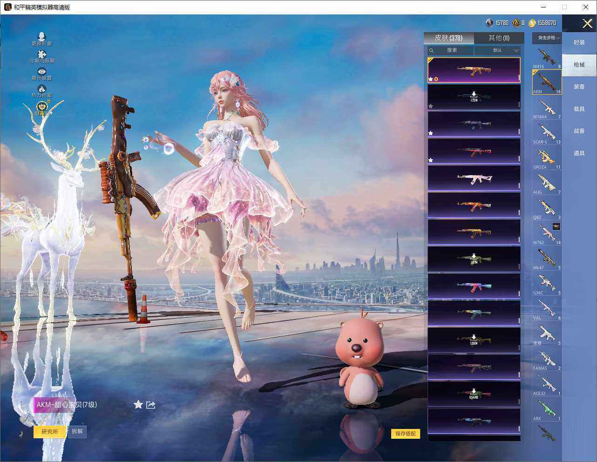Select the M416 weapon icon

(x=547, y=57)
